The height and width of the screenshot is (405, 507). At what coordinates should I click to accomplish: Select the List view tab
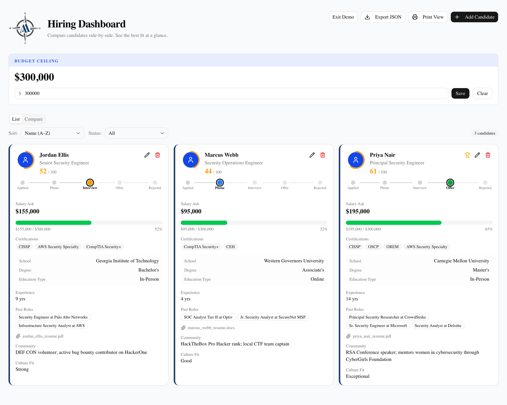coord(16,119)
